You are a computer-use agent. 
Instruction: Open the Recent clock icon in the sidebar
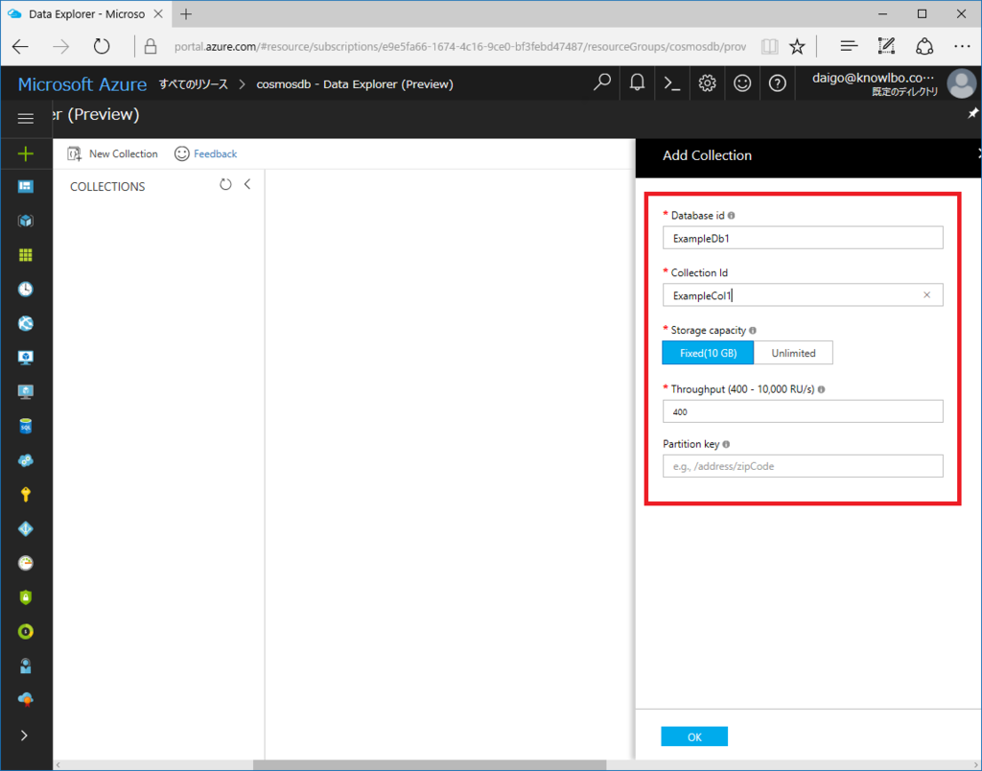[x=26, y=289]
